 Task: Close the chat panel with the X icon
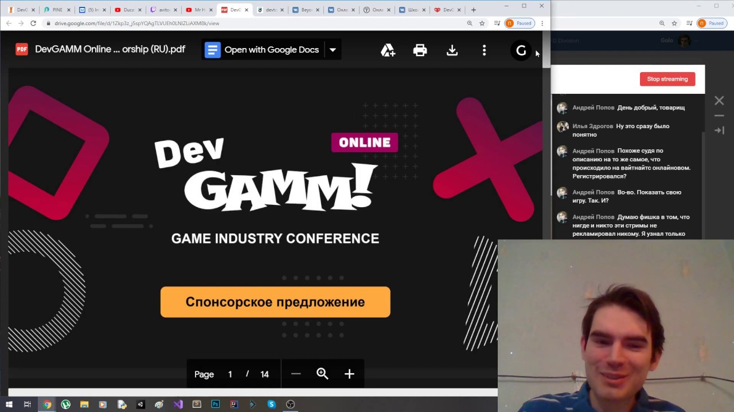[719, 101]
